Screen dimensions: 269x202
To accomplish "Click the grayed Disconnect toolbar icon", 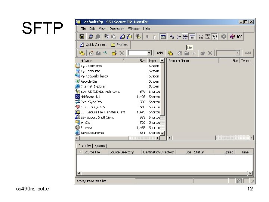I will 98,37.
